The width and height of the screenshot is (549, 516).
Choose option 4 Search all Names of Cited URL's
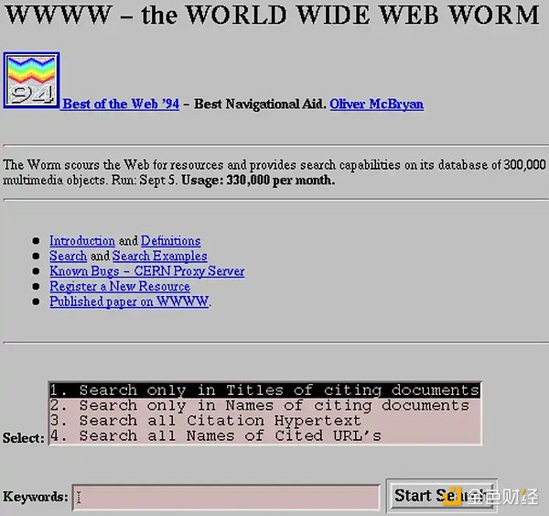click(x=264, y=436)
